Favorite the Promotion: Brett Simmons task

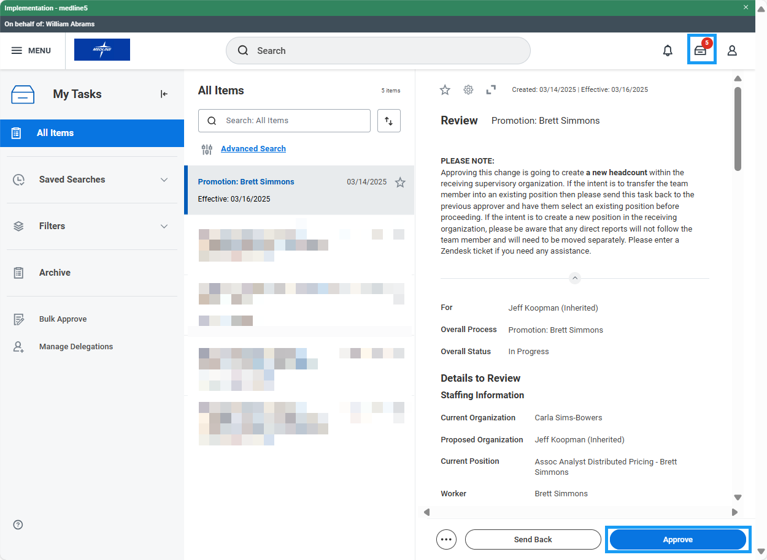pos(400,182)
